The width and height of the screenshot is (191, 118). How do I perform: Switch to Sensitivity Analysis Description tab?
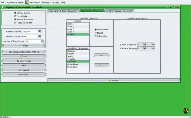pyautogui.click(x=119, y=11)
